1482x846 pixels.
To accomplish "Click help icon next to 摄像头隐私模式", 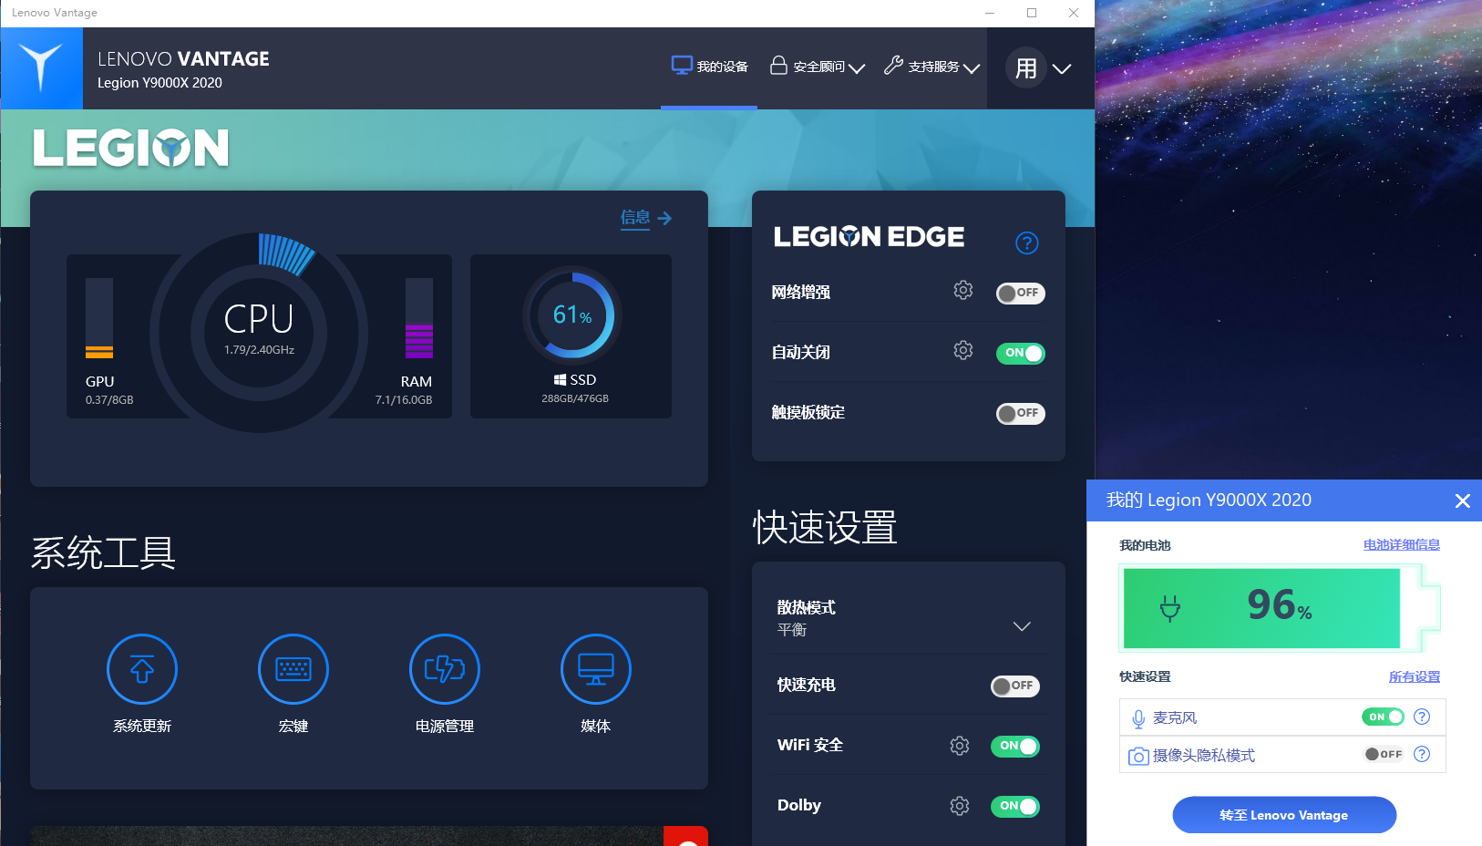I will (1422, 754).
